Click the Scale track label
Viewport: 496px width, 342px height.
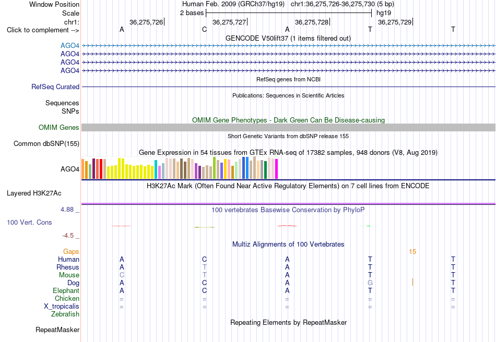pos(70,13)
